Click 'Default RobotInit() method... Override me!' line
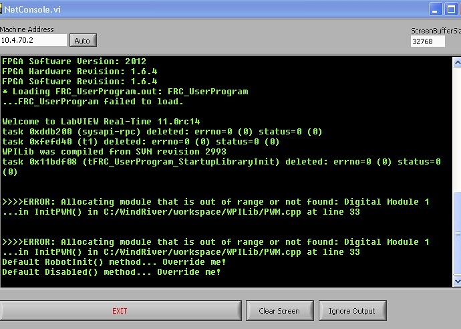 114,262
